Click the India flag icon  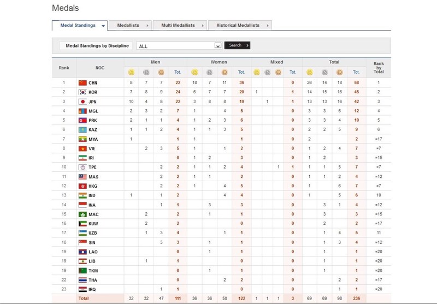83,195
